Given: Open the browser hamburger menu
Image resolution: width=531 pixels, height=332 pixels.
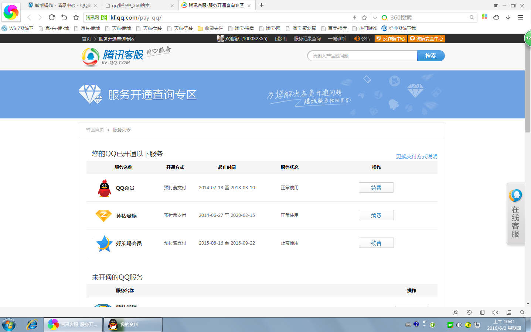Looking at the screenshot, I should (520, 17).
